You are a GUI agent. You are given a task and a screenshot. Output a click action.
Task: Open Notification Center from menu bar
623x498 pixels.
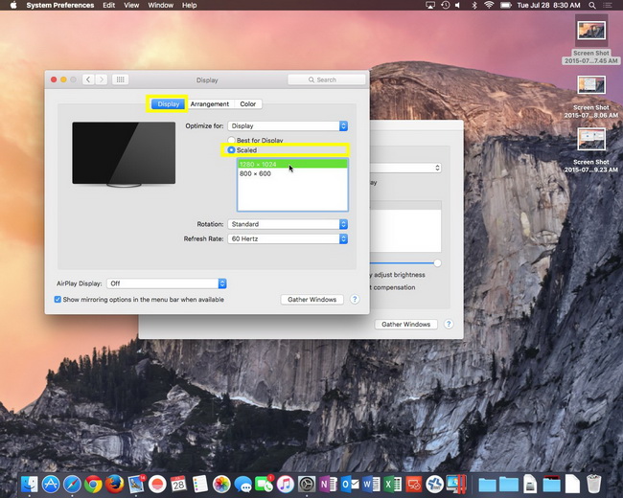(608, 5)
